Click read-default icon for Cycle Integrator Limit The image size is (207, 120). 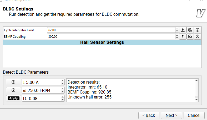(x=190, y=30)
